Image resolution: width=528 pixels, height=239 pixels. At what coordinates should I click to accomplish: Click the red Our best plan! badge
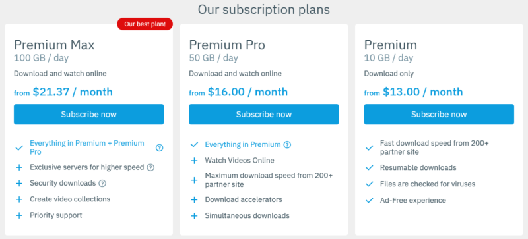tap(145, 24)
